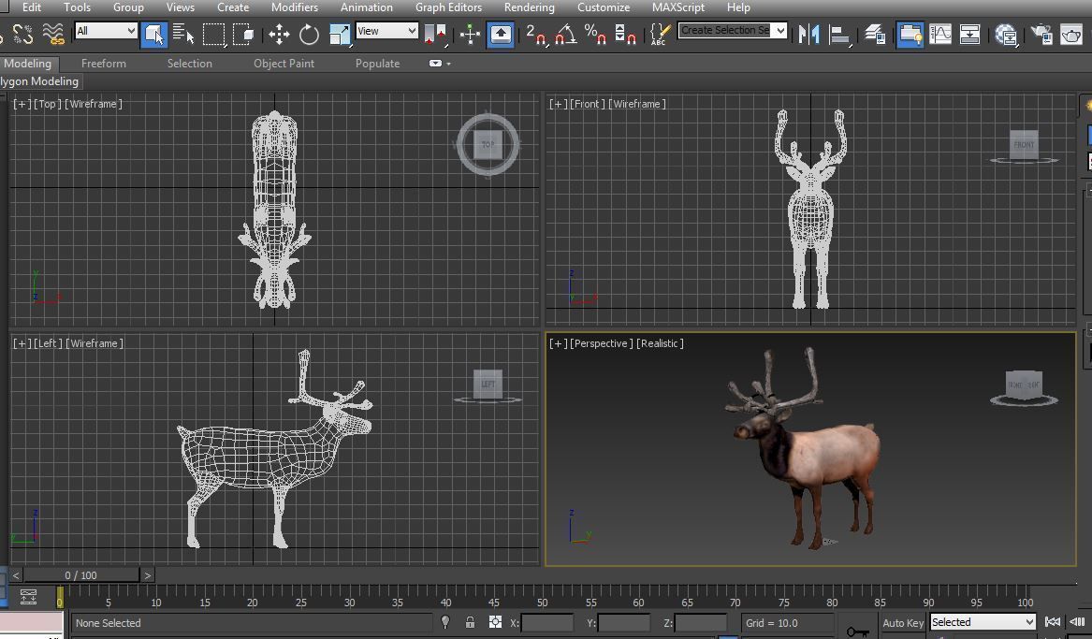Select the Bind to Space Warp tool
This screenshot has width=1092, height=639.
(53, 34)
